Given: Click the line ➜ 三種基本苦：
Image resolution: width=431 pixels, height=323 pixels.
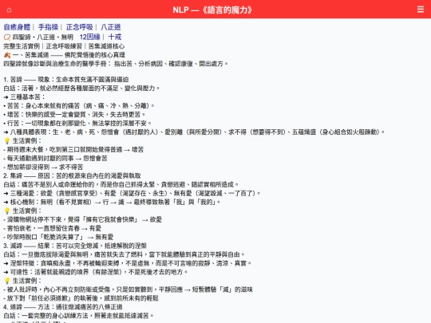Looking at the screenshot, I should tap(24, 97).
